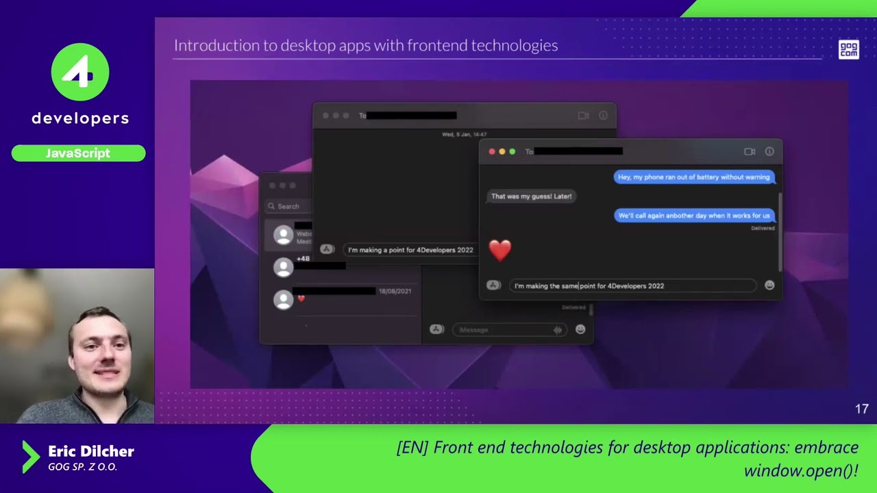Viewport: 877px width, 493px height.
Task: Click the info icon in the middle Messages window
Action: (603, 116)
